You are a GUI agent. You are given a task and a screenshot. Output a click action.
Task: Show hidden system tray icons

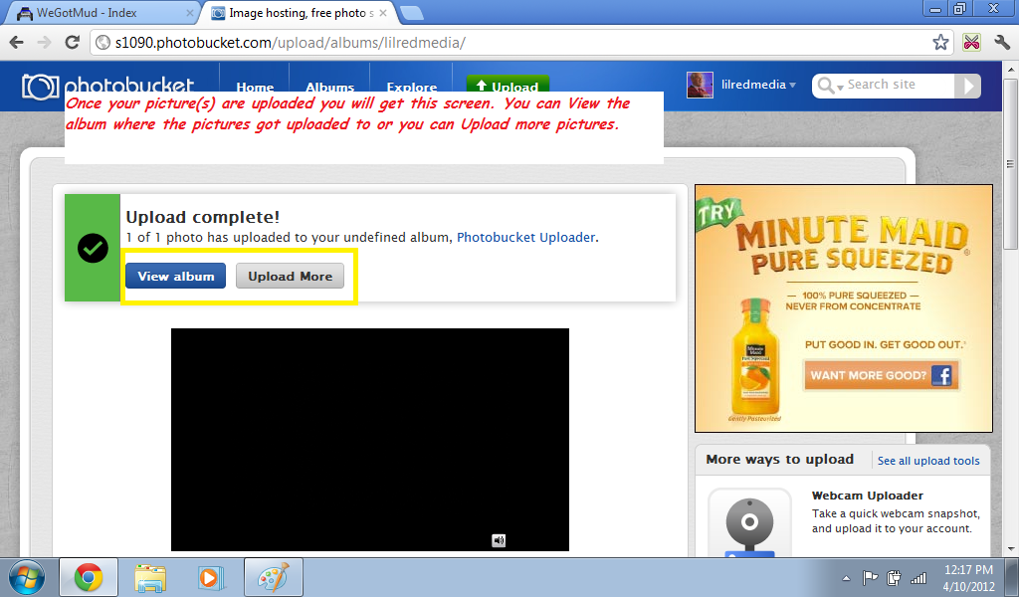point(846,577)
